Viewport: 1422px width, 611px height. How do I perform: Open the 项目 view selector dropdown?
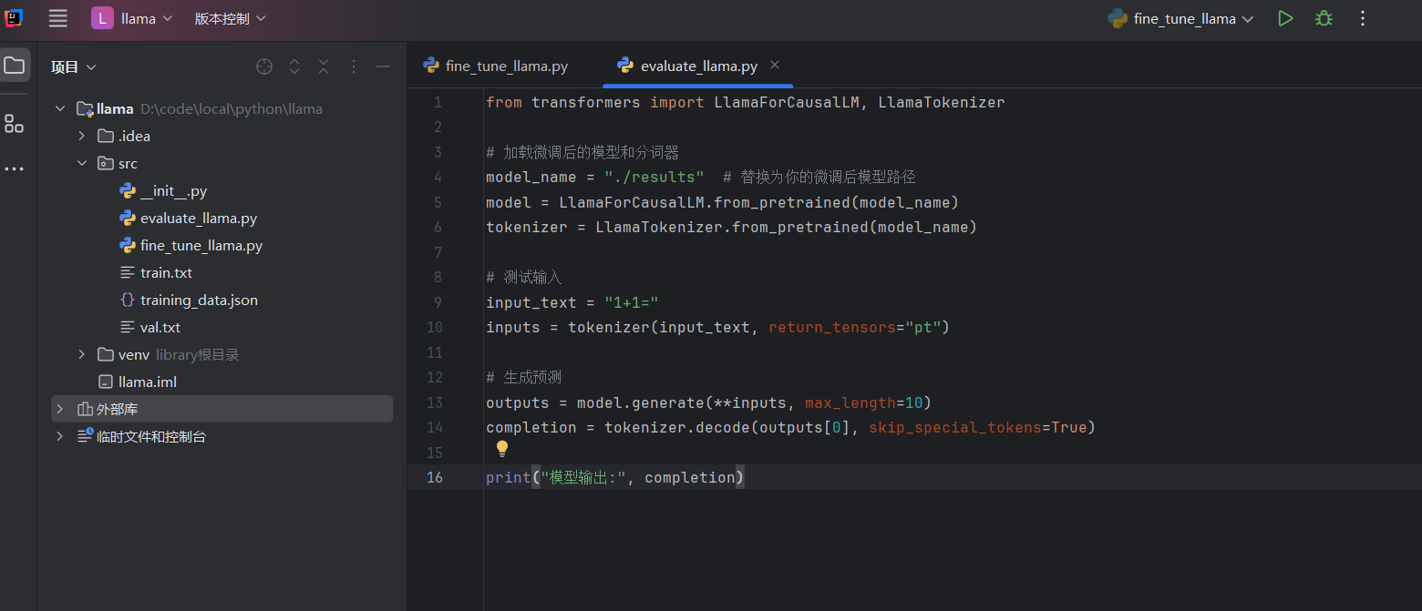[73, 66]
